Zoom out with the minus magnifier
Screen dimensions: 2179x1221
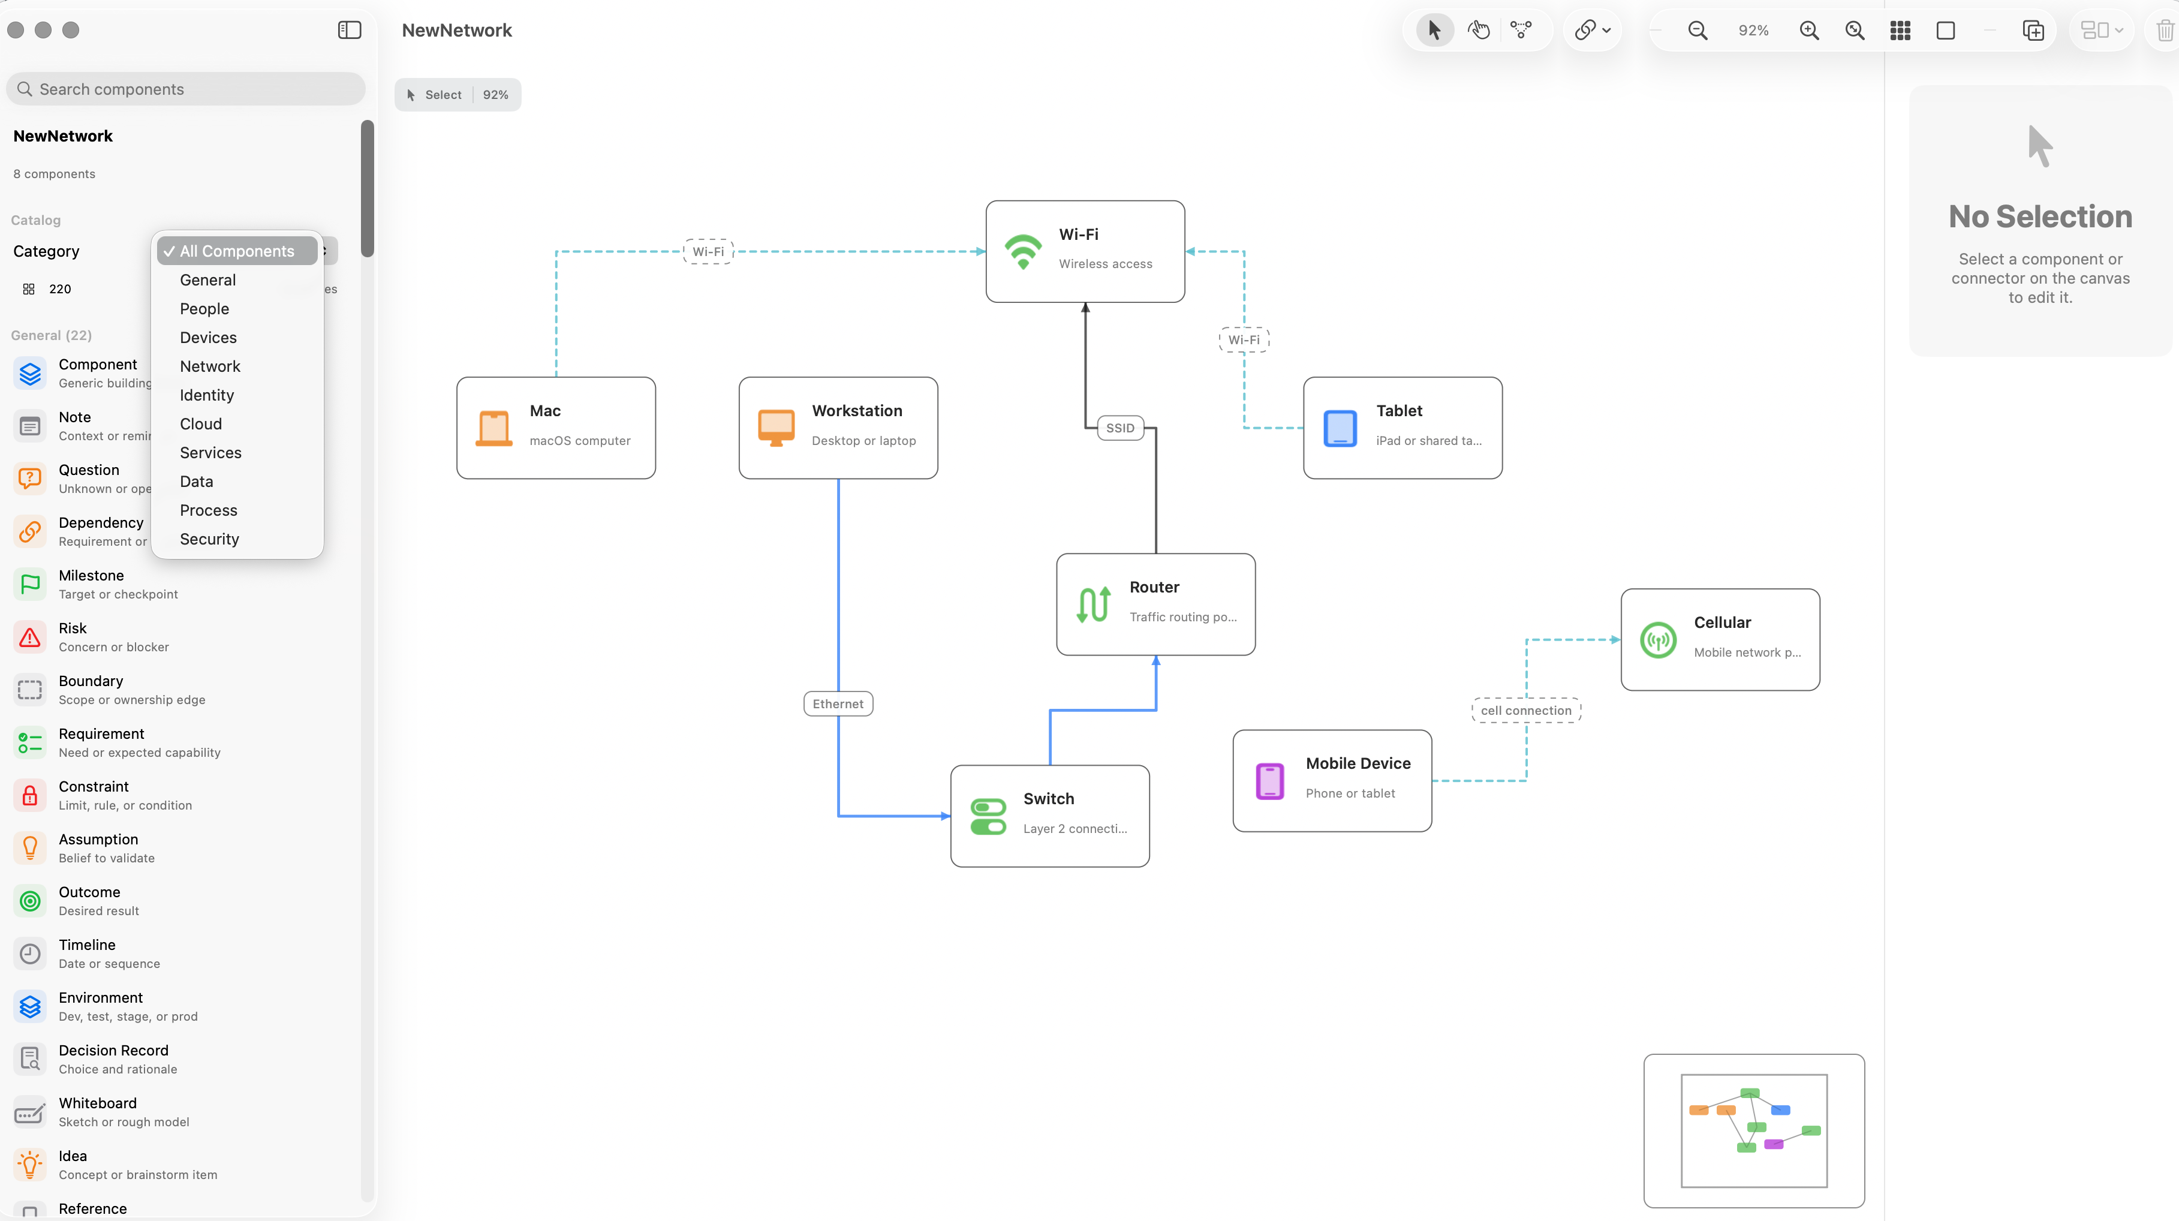(x=1697, y=31)
